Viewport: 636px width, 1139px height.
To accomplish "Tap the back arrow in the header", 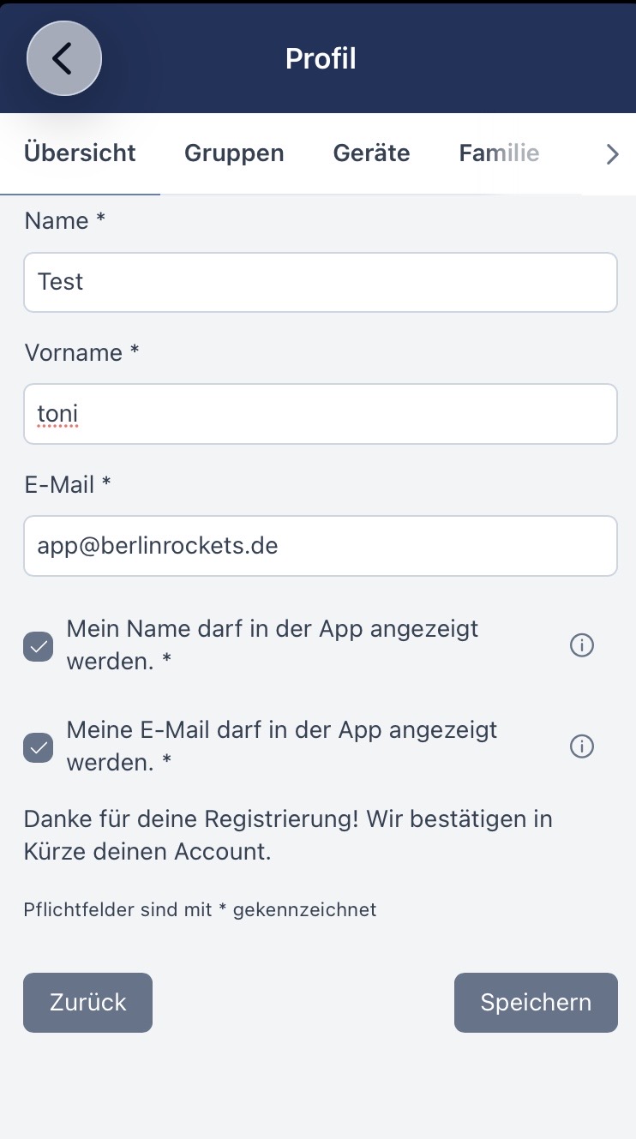I will point(64,58).
